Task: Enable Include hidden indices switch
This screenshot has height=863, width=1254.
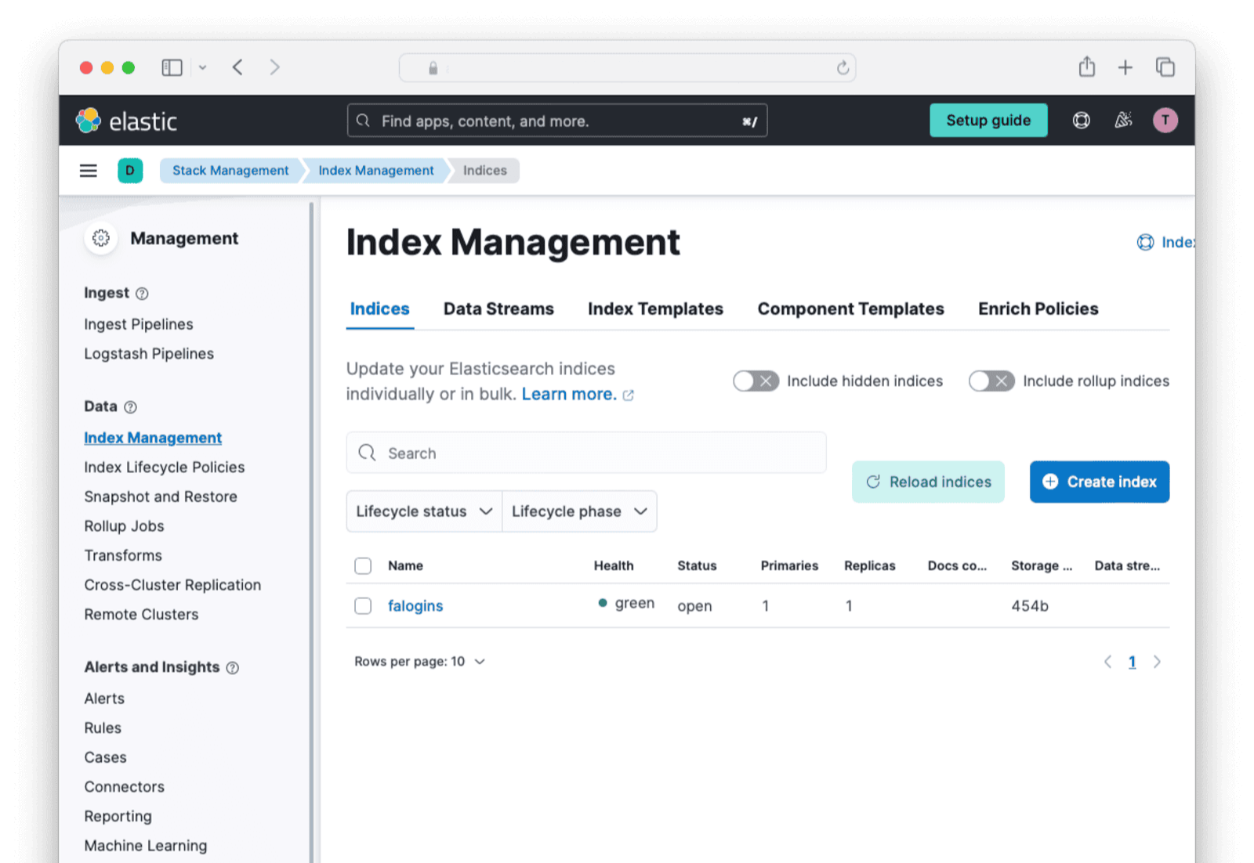Action: (756, 381)
